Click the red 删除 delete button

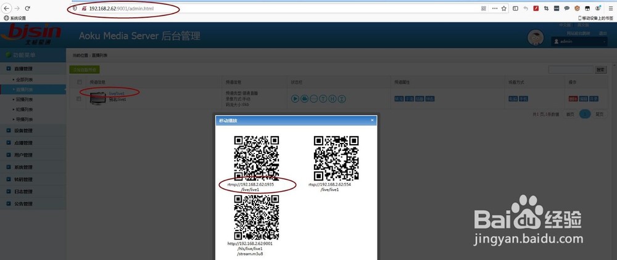coord(573,99)
